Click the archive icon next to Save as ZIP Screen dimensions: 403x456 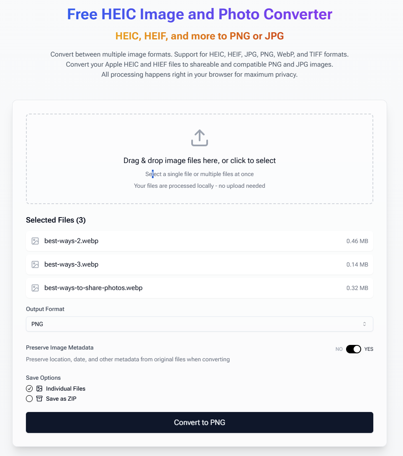39,399
